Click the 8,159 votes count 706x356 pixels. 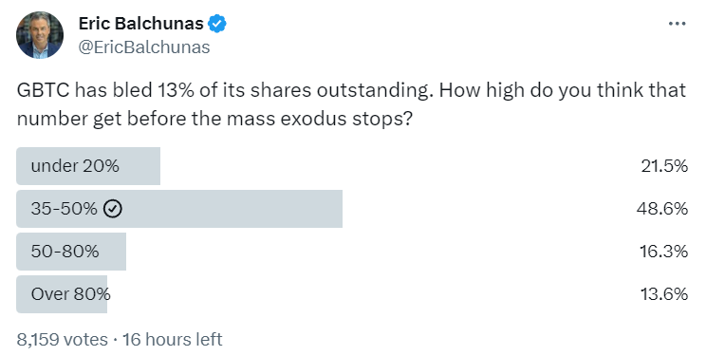(62, 339)
